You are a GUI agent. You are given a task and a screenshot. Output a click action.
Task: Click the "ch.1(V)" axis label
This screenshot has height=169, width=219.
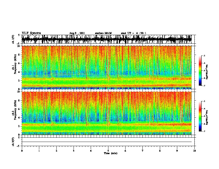13,39
